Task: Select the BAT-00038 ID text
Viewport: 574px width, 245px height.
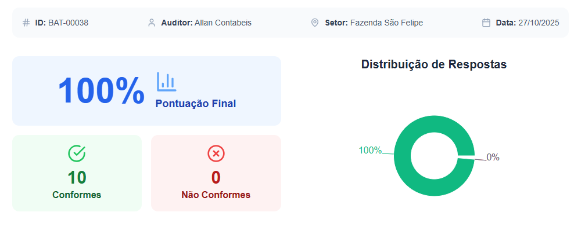Action: click(68, 23)
